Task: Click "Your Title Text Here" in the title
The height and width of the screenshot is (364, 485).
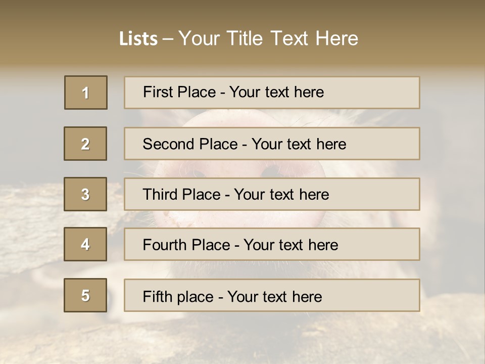Action: 268,38
